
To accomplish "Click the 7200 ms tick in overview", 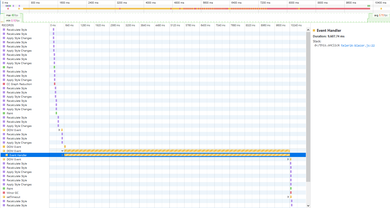I will pyautogui.click(x=265, y=3).
